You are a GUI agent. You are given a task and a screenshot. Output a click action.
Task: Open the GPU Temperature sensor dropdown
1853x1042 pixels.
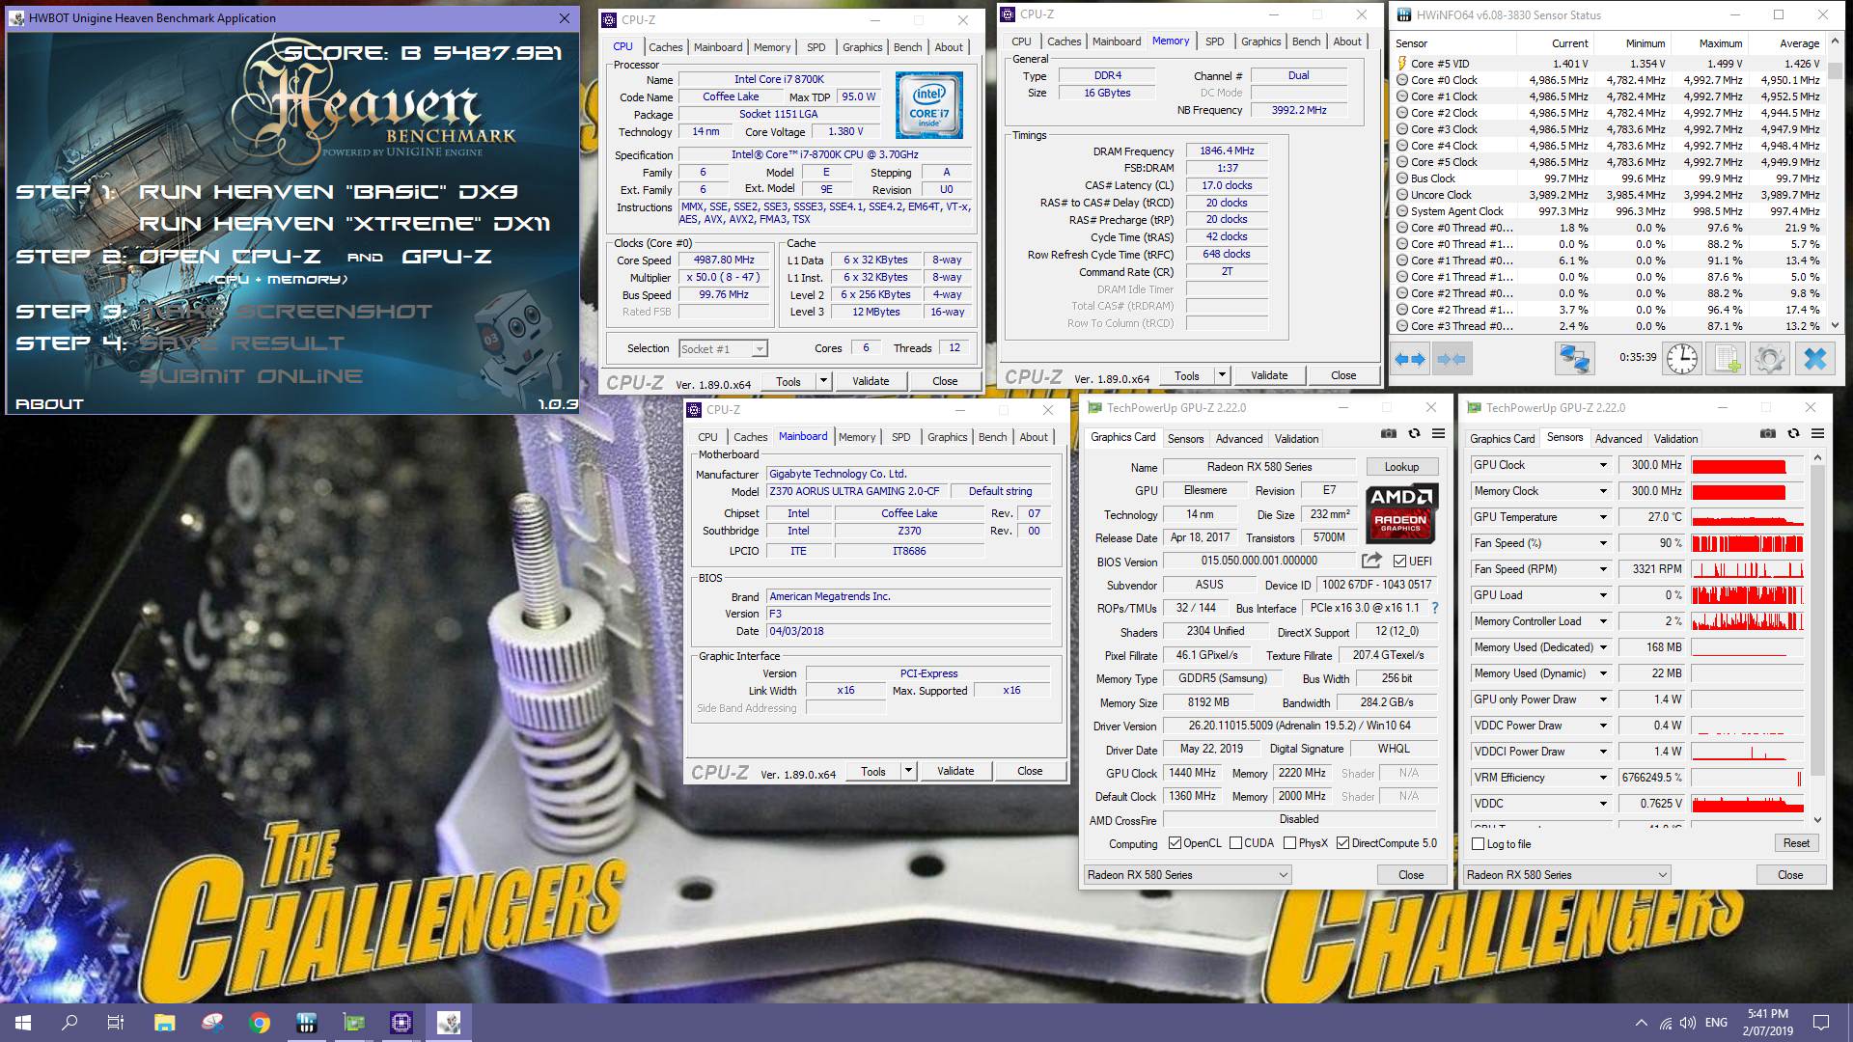coord(1603,517)
